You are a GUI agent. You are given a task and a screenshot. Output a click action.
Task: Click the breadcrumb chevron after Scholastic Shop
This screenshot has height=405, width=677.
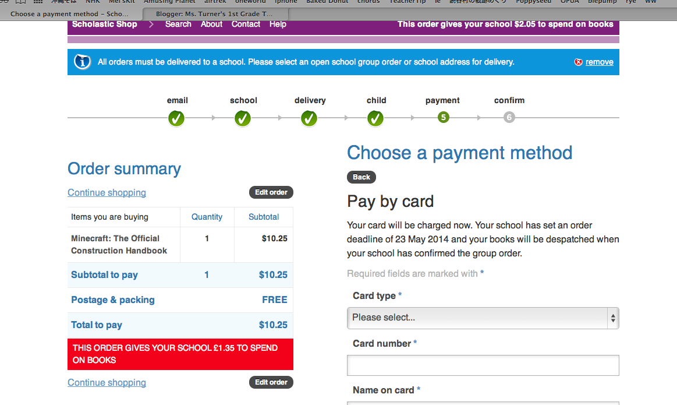151,24
